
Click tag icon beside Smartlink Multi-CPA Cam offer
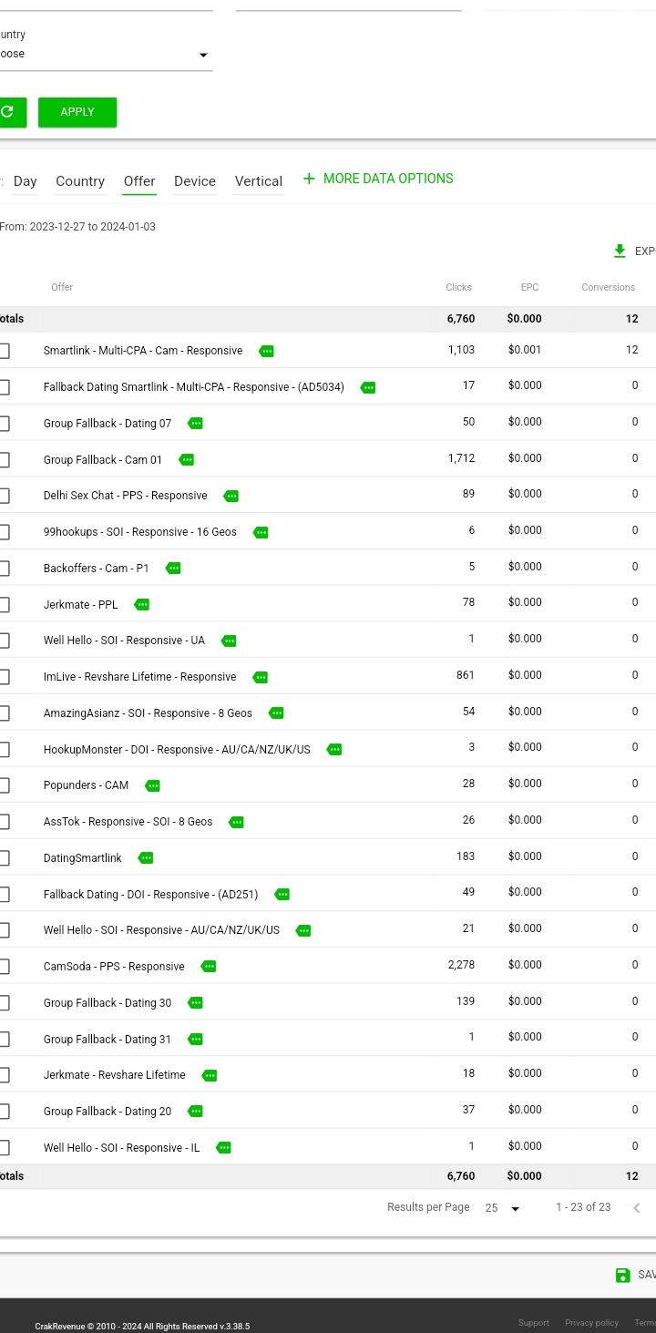coord(266,351)
